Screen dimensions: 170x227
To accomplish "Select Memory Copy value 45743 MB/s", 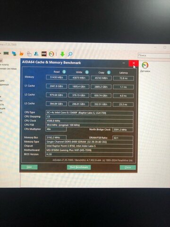I will pos(101,78).
